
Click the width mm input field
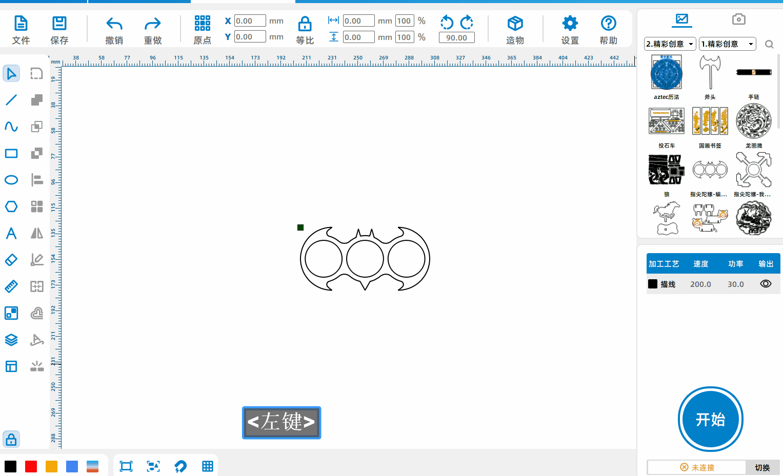pos(359,21)
